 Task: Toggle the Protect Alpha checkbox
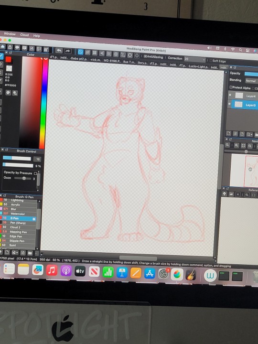[x=231, y=87]
